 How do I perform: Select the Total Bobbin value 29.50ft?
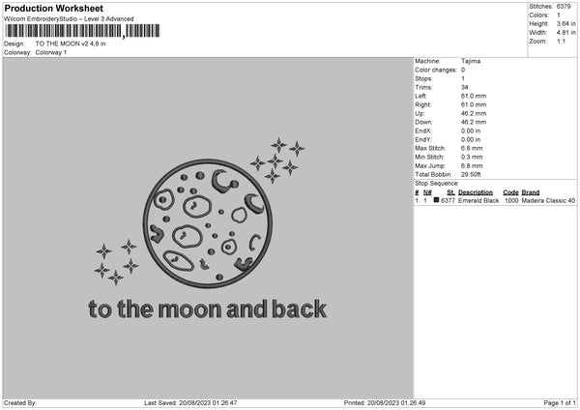click(471, 175)
